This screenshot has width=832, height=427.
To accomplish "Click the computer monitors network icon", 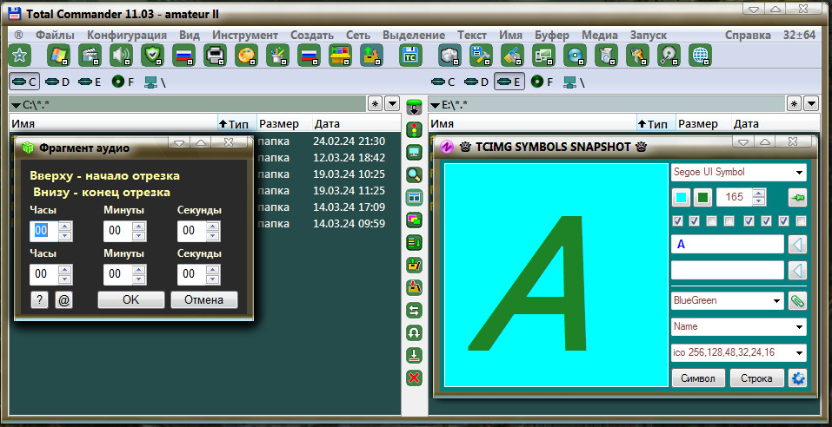I will click(x=543, y=56).
